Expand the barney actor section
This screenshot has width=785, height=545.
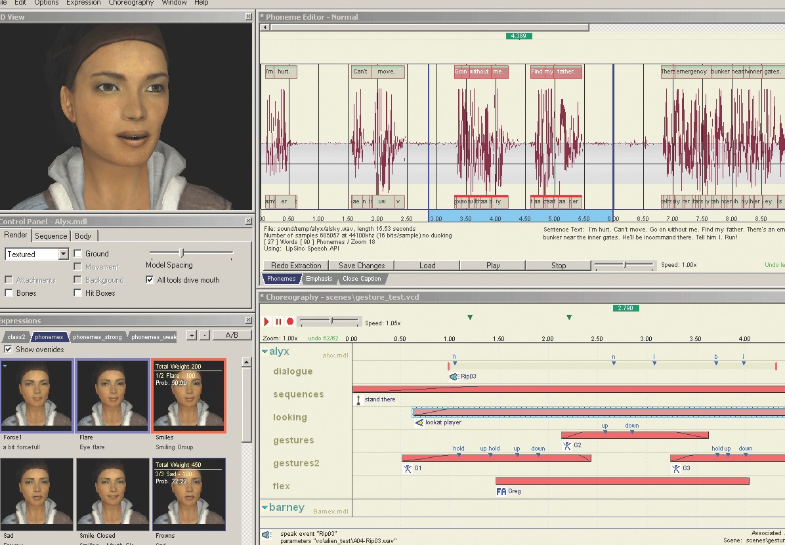pos(265,508)
